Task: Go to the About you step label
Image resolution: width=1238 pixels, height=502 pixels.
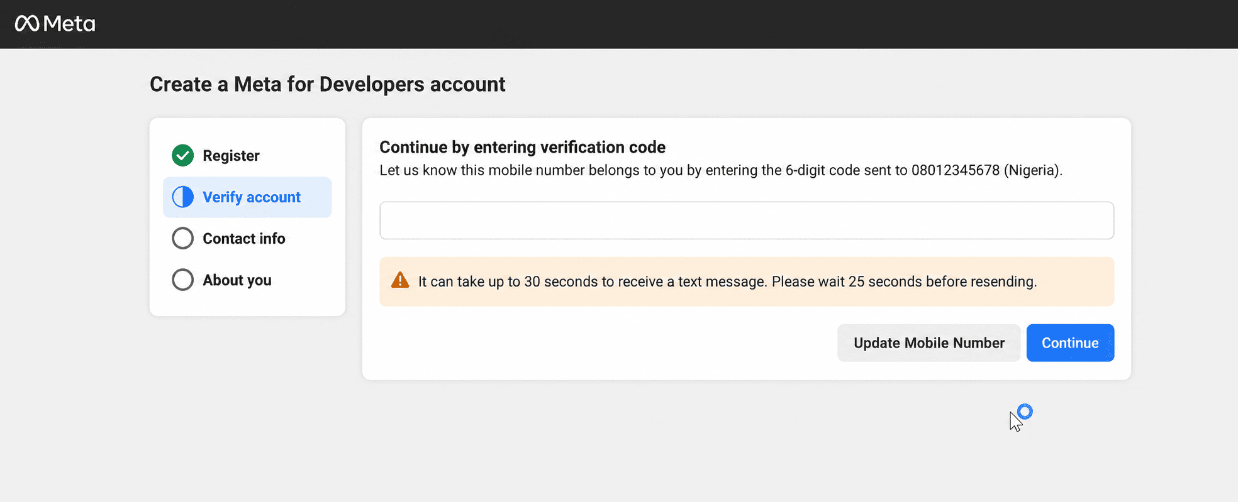Action: pos(237,280)
